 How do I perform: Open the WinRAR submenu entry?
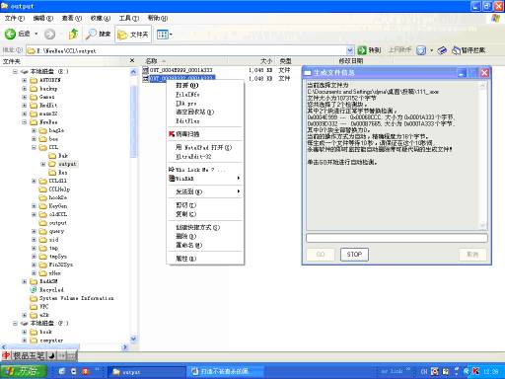tap(205, 179)
